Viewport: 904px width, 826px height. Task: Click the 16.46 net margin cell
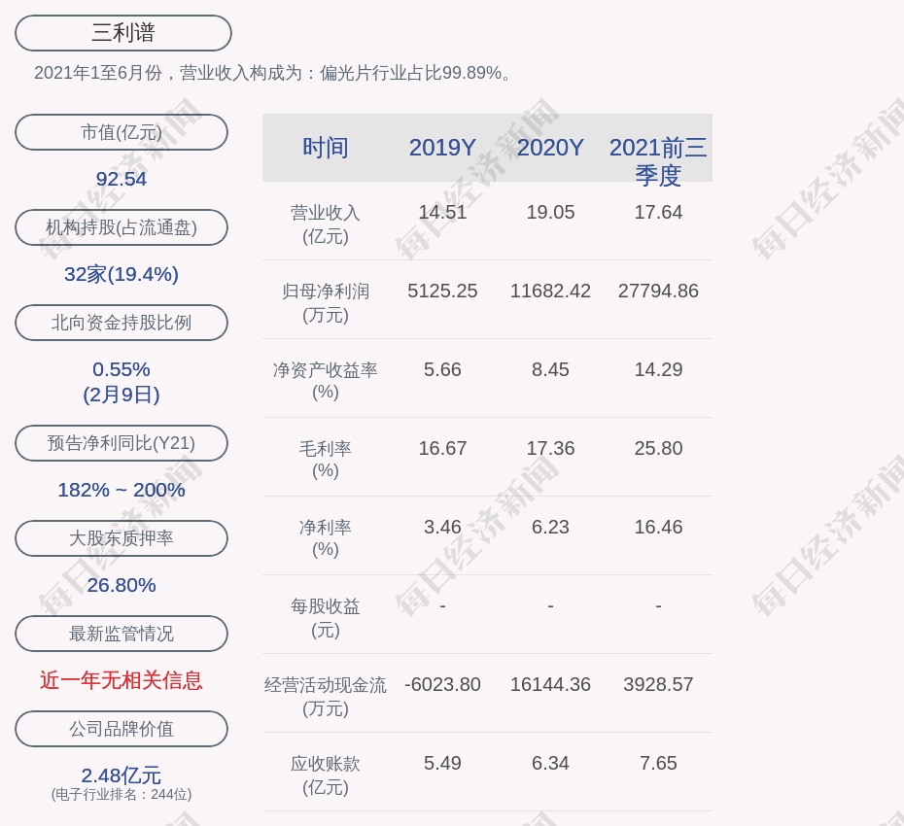pyautogui.click(x=658, y=527)
